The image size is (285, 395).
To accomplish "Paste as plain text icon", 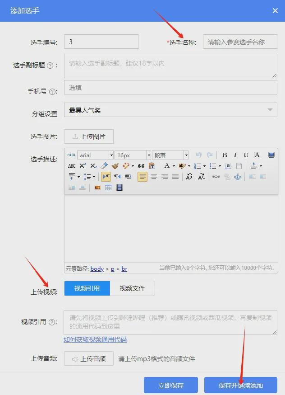I will tap(152, 166).
